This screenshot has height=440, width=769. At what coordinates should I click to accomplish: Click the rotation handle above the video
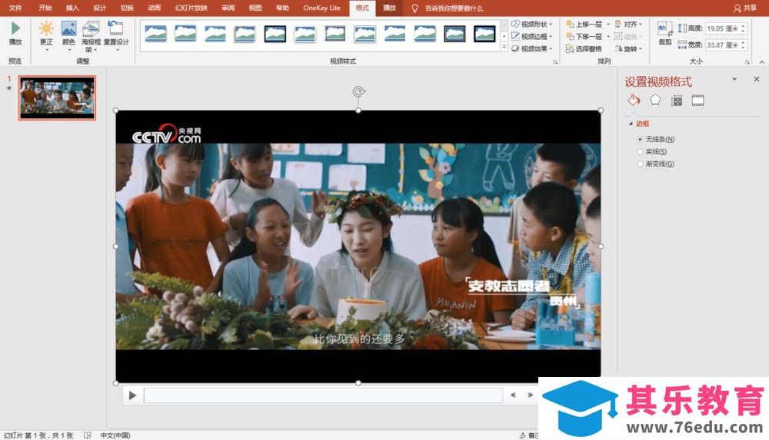[358, 91]
